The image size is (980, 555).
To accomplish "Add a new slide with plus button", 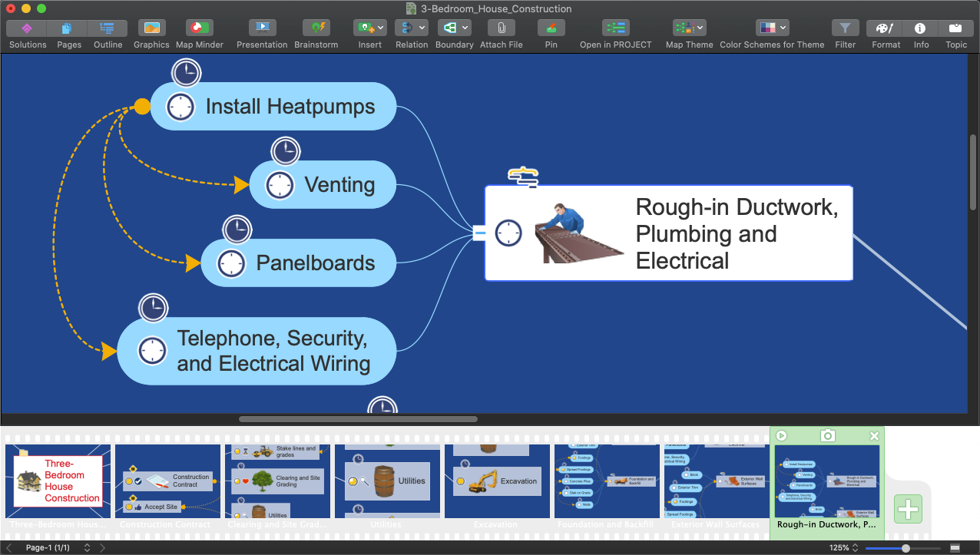I will click(x=908, y=510).
